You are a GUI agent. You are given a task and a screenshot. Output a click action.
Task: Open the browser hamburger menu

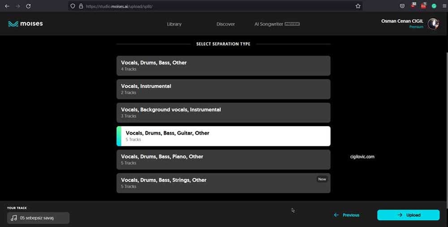click(444, 6)
